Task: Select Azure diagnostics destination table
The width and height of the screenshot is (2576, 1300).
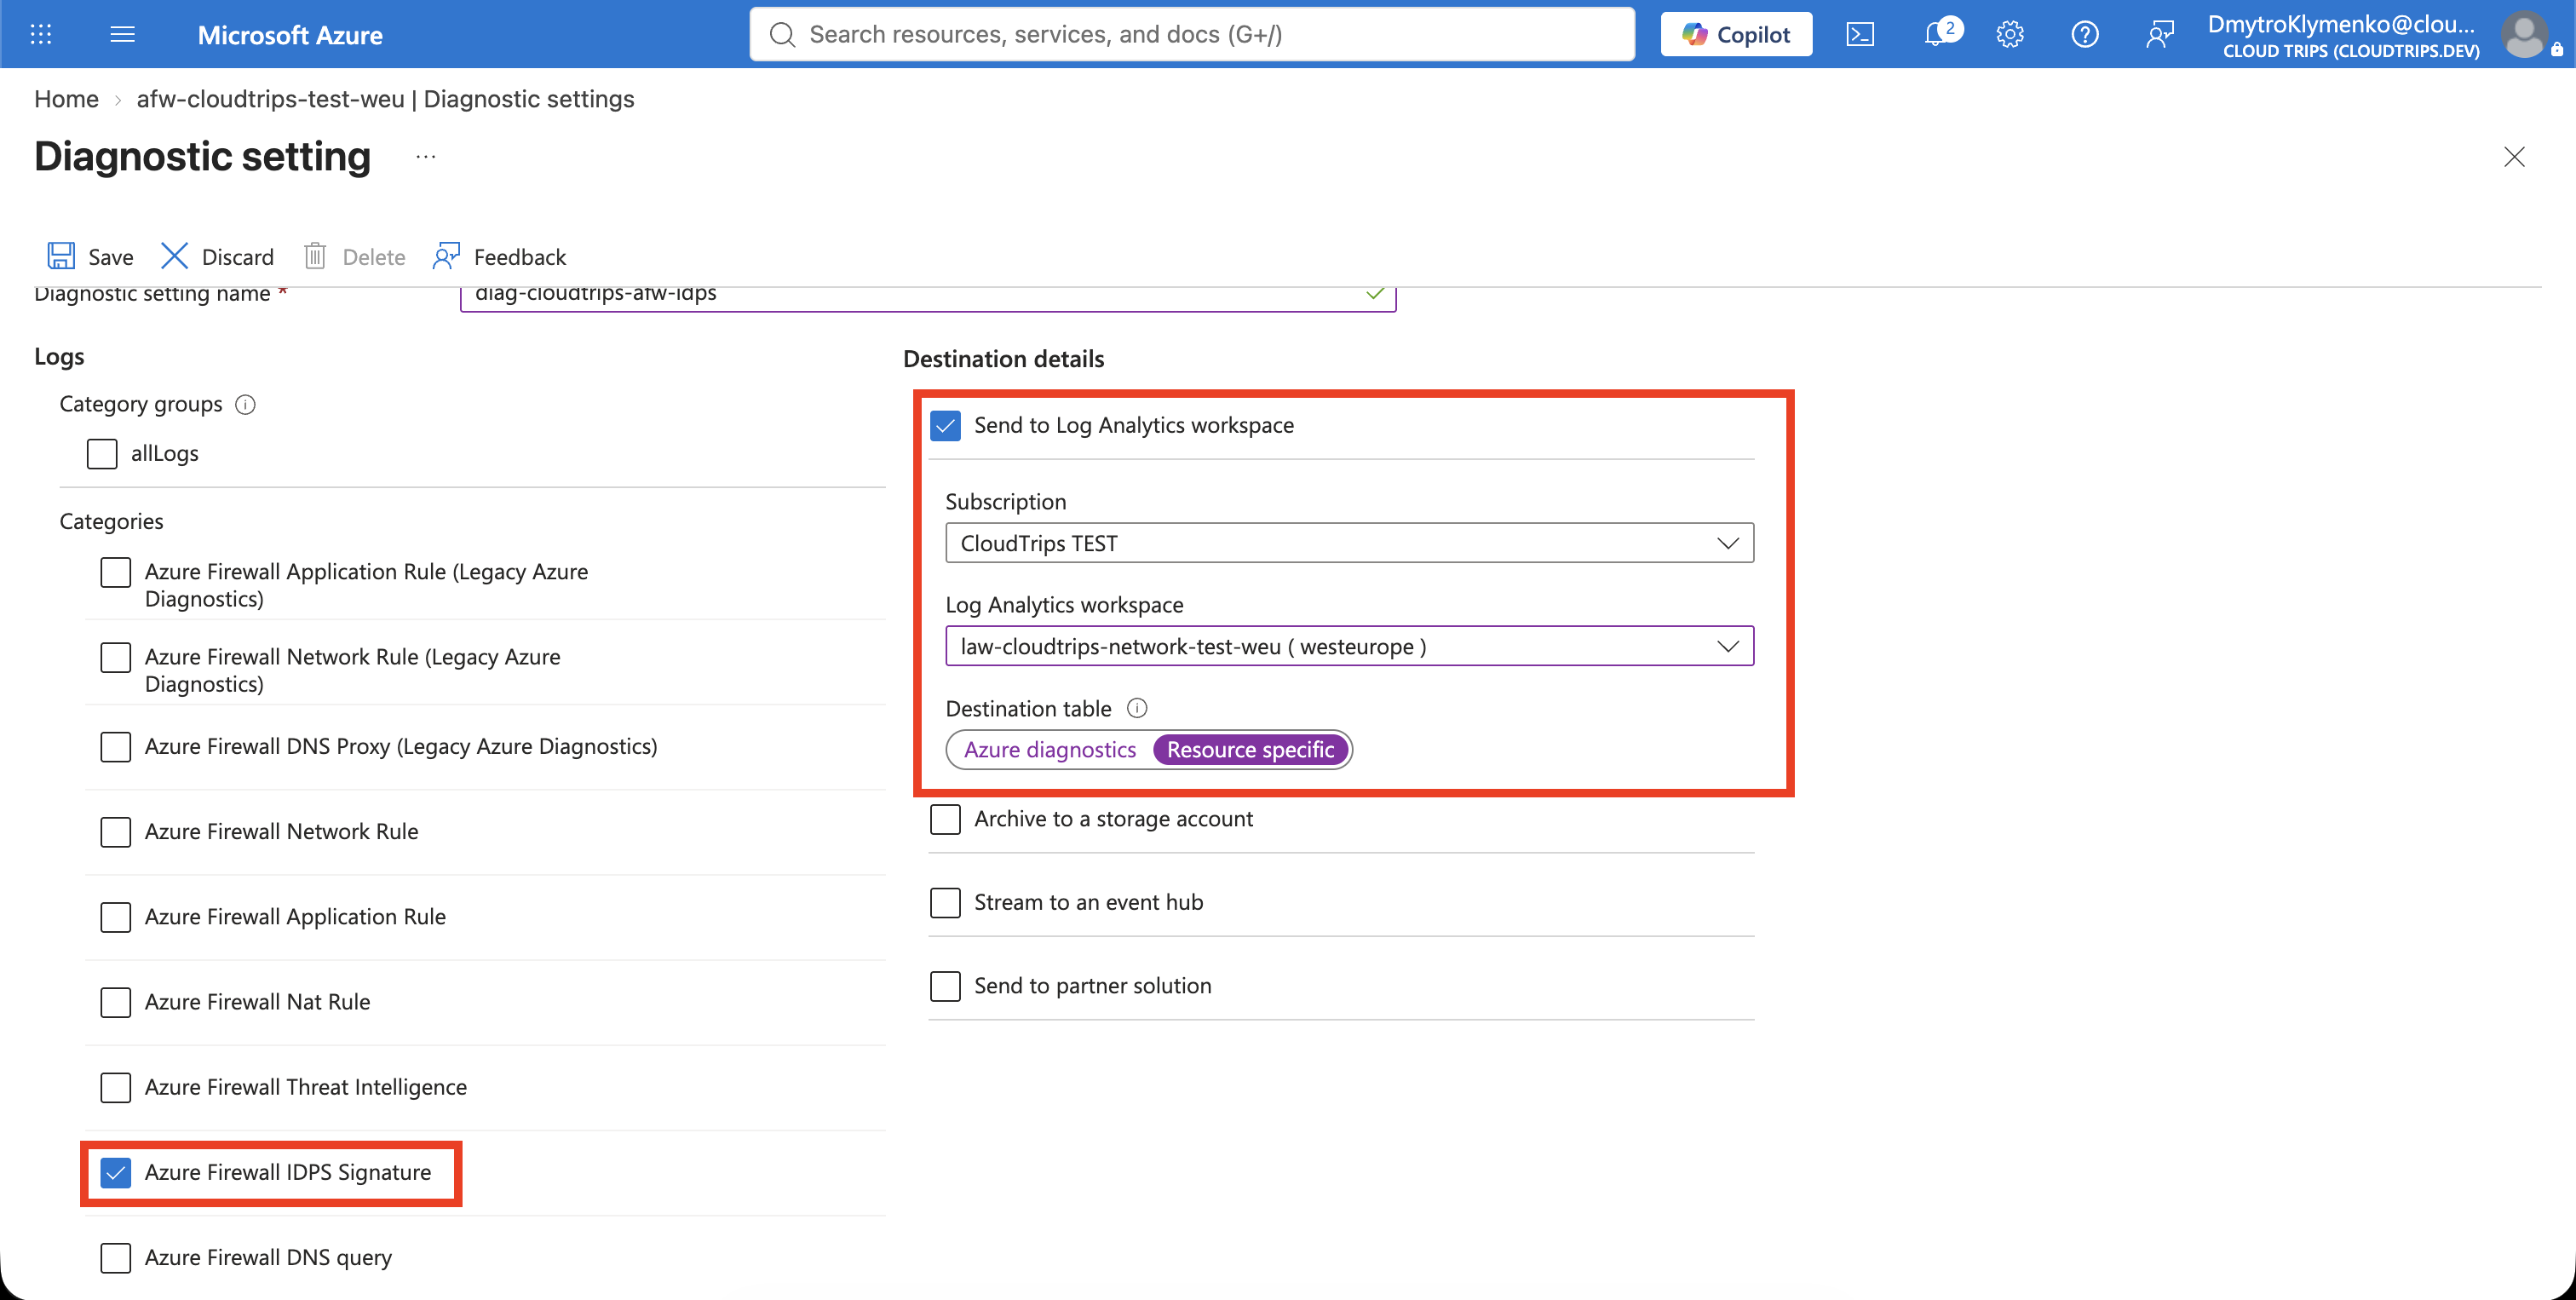Action: coord(1050,750)
